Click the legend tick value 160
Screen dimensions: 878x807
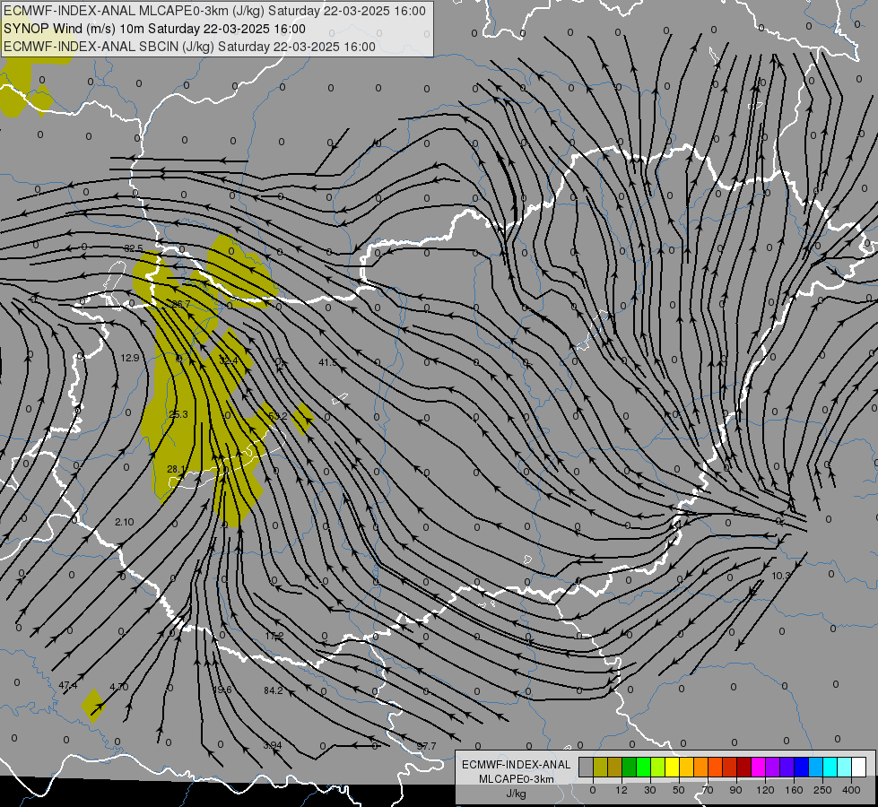click(x=794, y=790)
